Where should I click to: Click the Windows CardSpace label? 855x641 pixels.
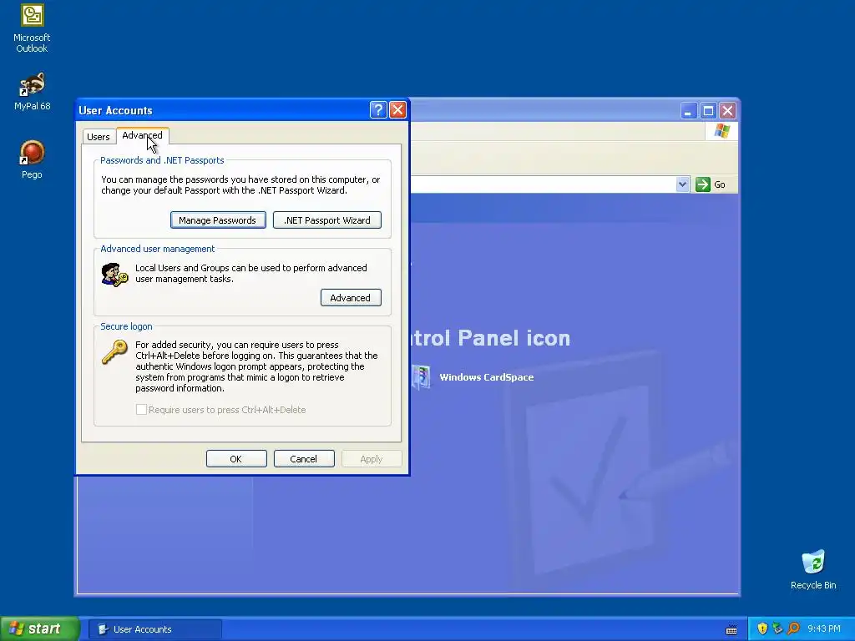487,377
